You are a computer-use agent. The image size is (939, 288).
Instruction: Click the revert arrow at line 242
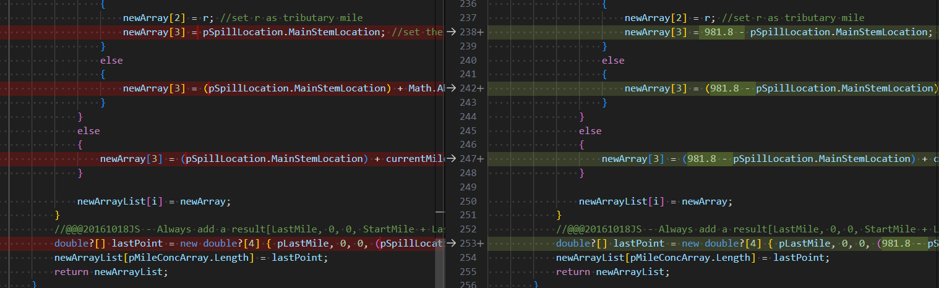[x=450, y=88]
